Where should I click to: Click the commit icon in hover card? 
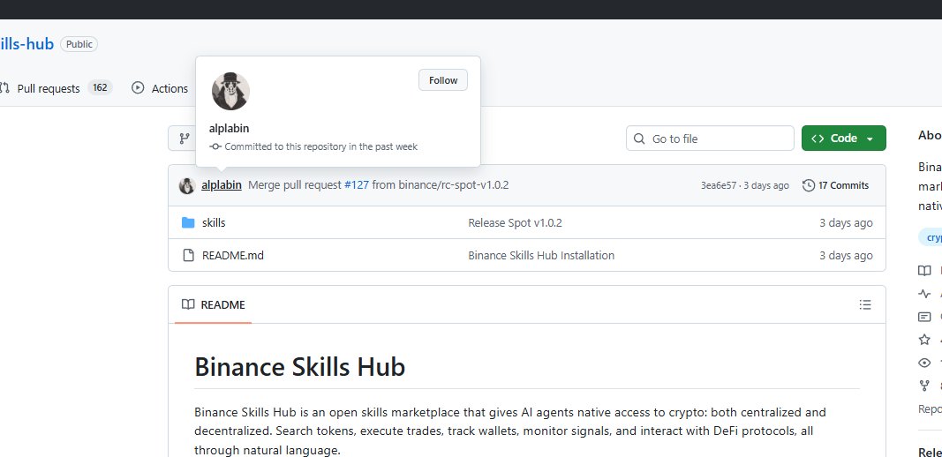point(215,146)
